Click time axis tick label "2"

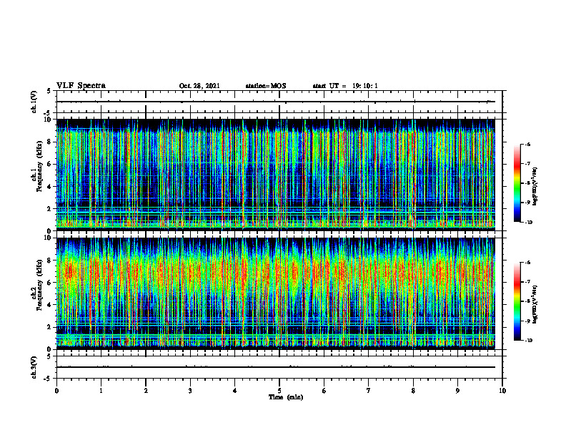(x=146, y=391)
